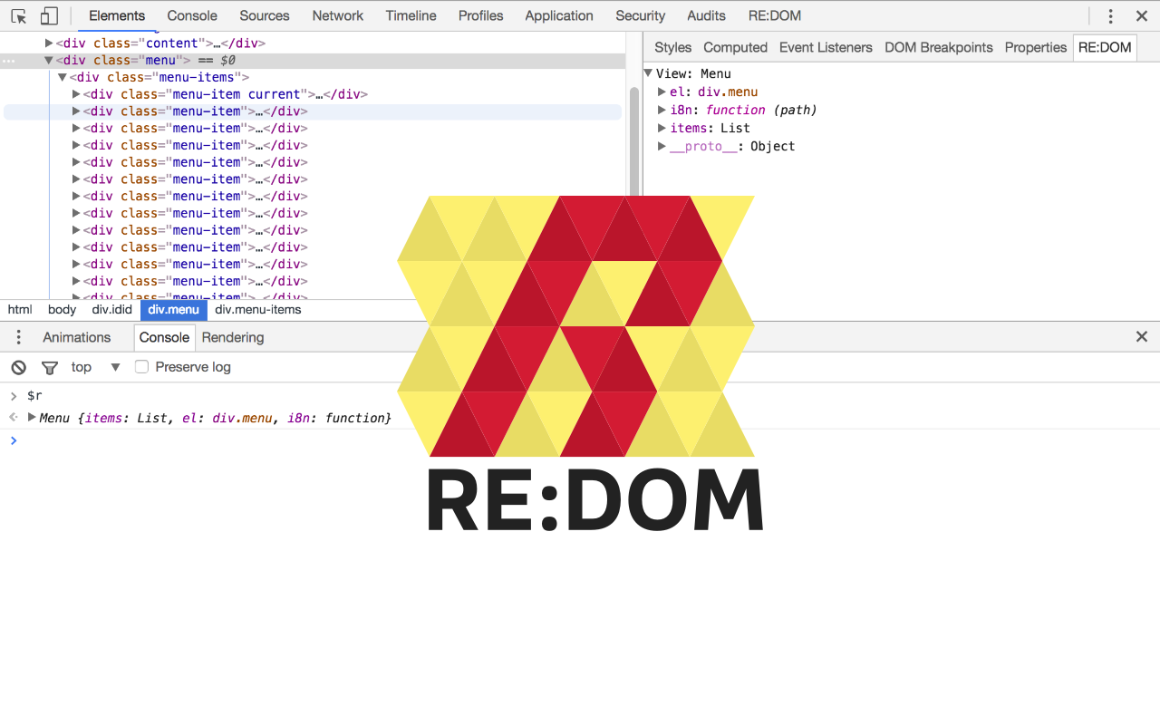This screenshot has height=725, width=1160.
Task: Open the top execution context dropdown
Action: tap(95, 367)
